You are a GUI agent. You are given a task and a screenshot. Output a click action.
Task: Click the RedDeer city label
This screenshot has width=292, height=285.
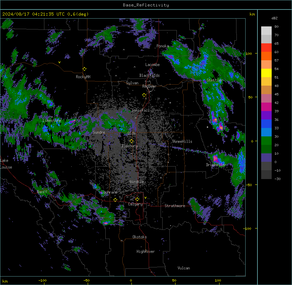tap(149, 87)
